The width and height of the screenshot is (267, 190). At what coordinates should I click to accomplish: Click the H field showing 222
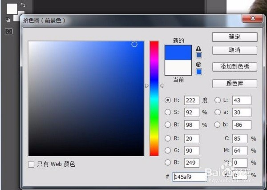(x=191, y=100)
